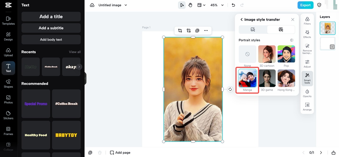
Task: Choose the BABYTOY text template
Action: tap(66, 135)
